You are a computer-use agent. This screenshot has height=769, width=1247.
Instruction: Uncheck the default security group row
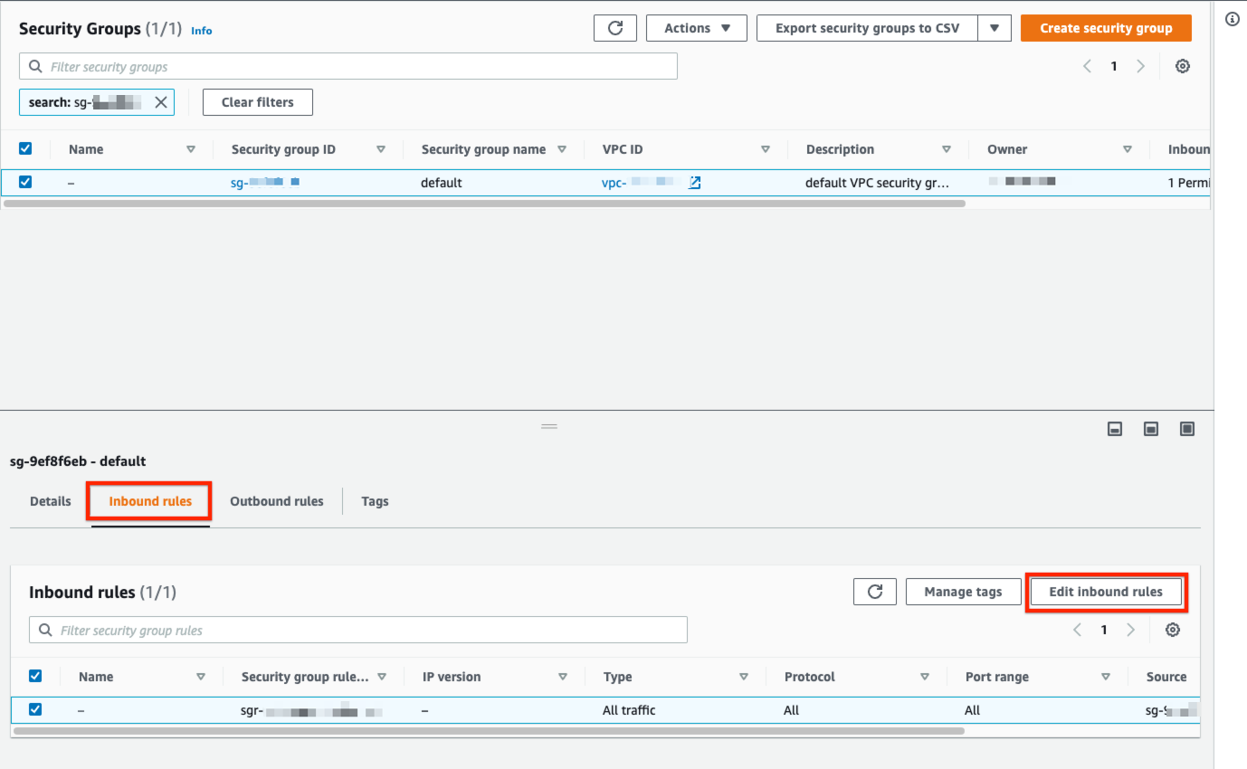(x=25, y=181)
